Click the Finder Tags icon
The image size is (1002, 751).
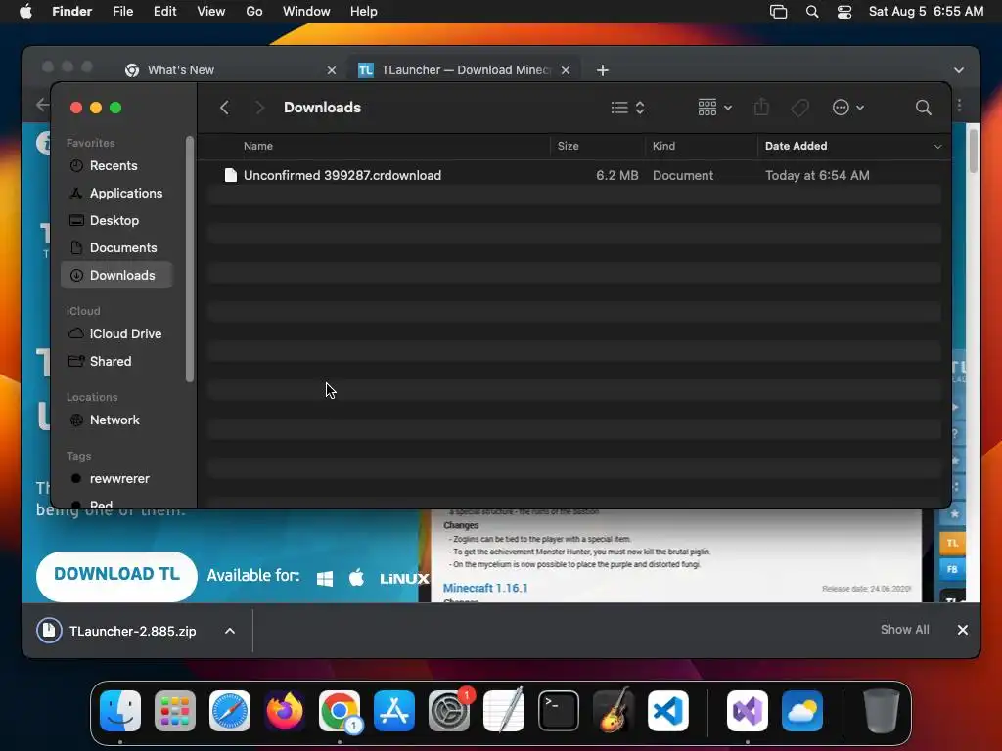click(799, 108)
